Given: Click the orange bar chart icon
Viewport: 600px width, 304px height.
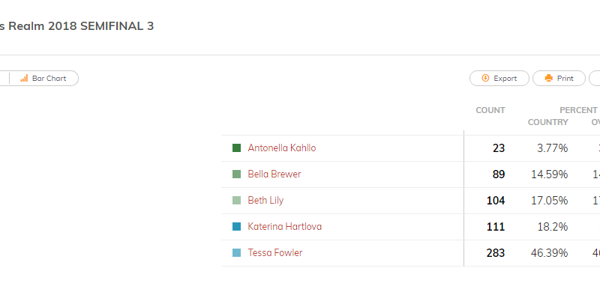Looking at the screenshot, I should click(24, 79).
